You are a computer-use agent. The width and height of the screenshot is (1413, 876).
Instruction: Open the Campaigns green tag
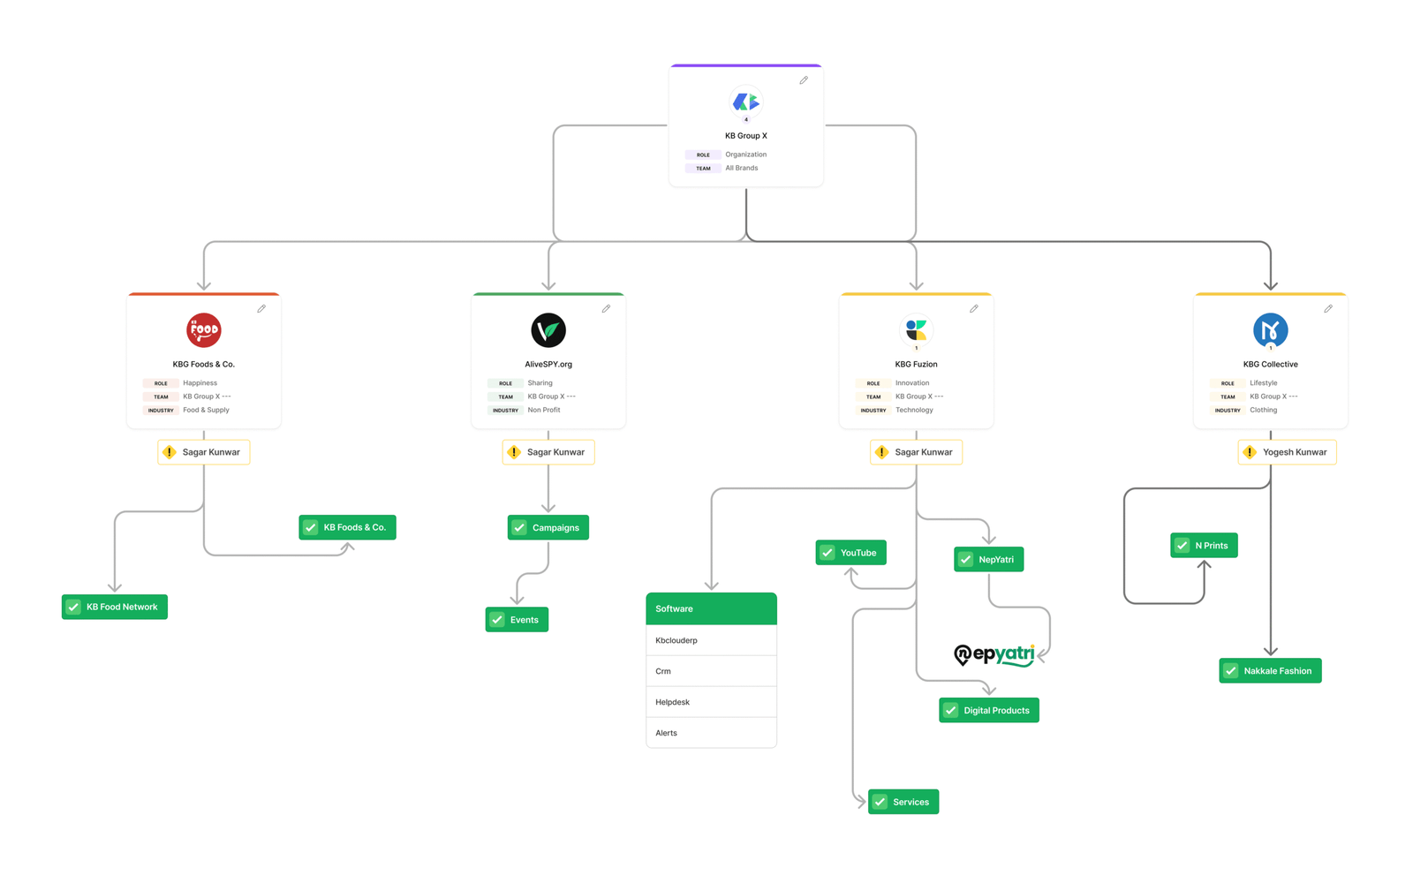click(x=548, y=527)
